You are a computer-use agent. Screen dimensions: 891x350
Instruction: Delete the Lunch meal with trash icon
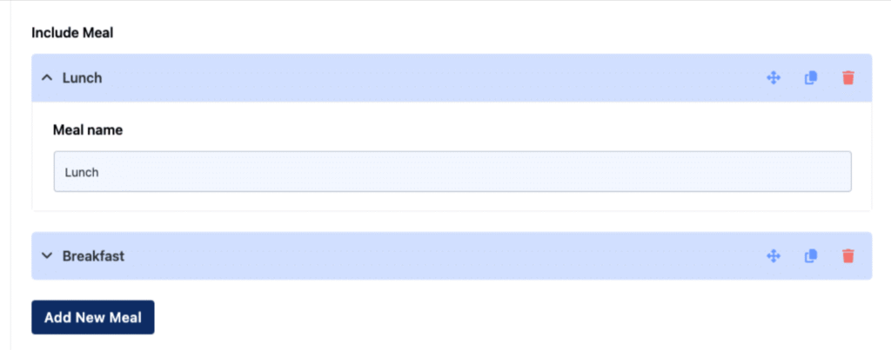847,77
